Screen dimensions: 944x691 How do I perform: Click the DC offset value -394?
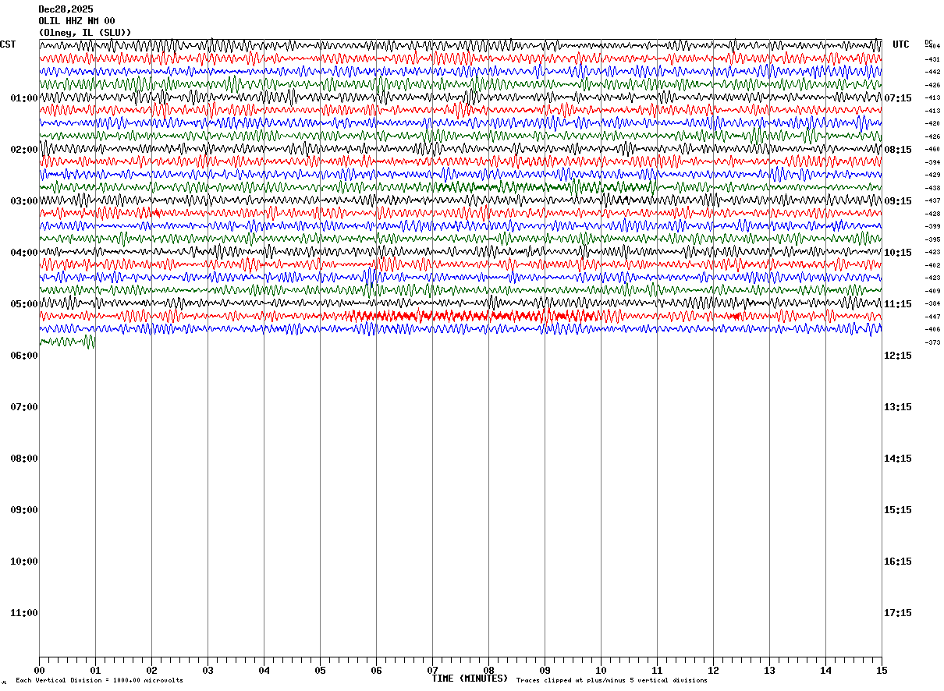(932, 162)
